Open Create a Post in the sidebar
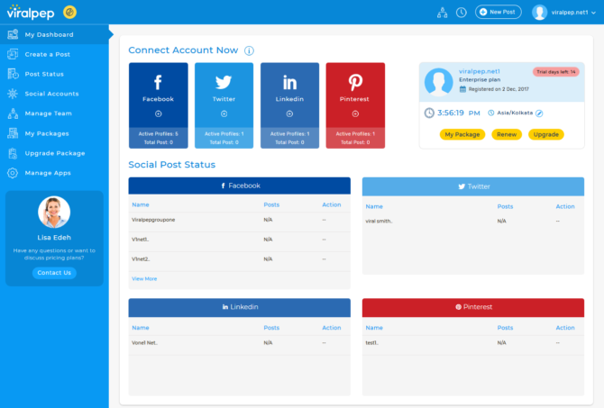The height and width of the screenshot is (408, 604). (54, 54)
